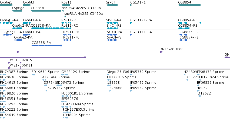The width and height of the screenshot is (230, 119).
Task: Click EK195024.5prime EST label
Action: [214, 77]
